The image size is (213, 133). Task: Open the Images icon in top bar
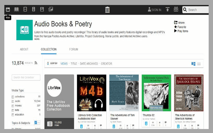(x=51, y=9)
